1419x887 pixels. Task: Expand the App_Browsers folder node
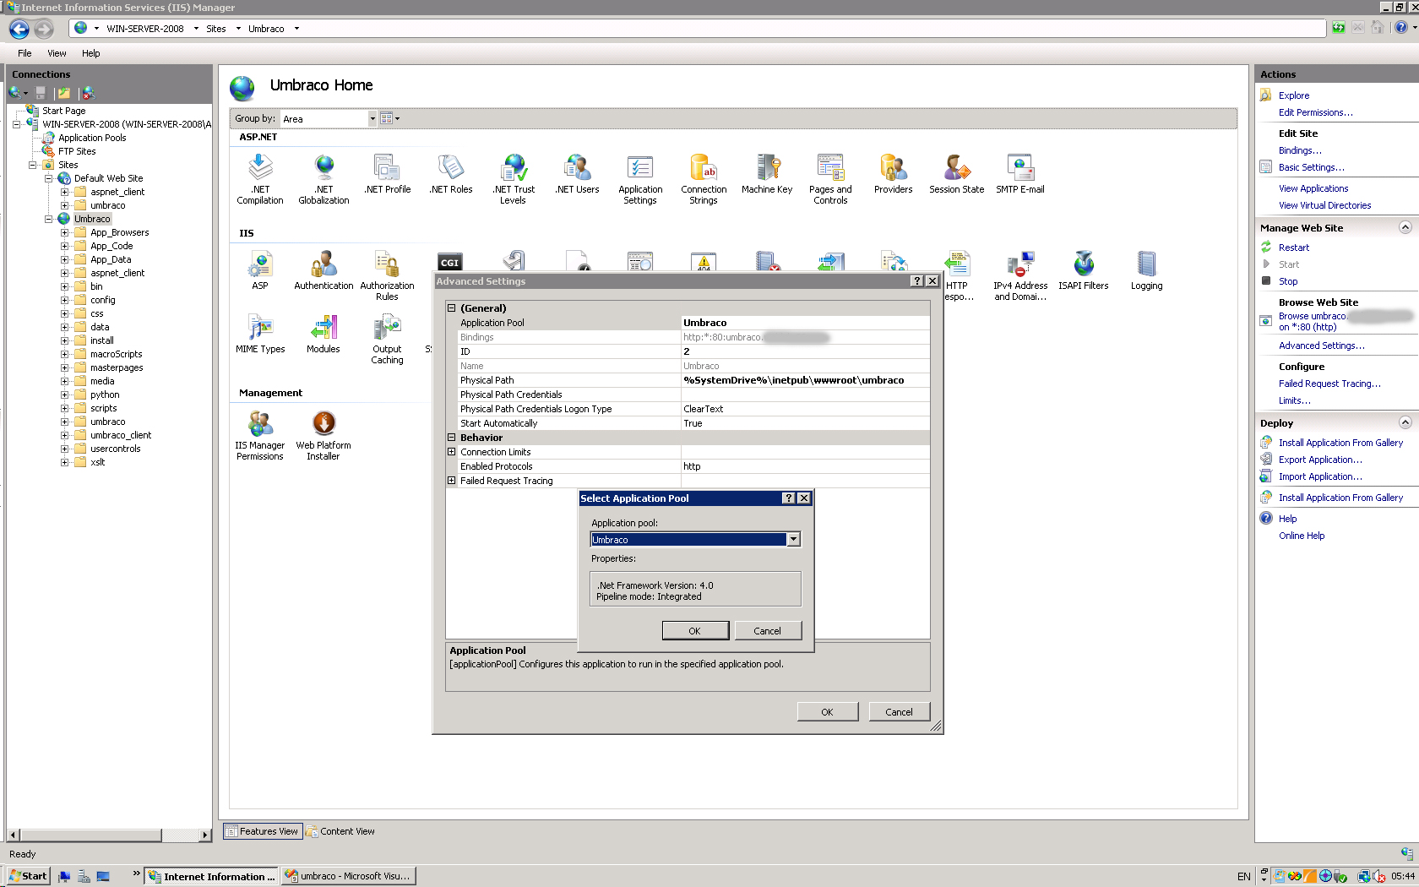tap(64, 232)
